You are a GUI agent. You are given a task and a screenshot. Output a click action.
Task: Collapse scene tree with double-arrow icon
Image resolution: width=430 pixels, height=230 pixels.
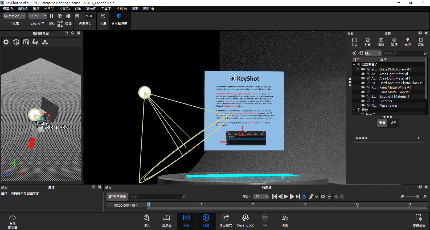[354, 53]
